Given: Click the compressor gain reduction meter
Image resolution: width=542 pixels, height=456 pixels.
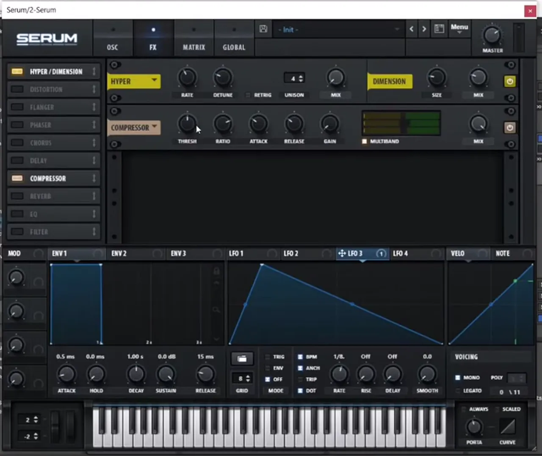Looking at the screenshot, I should tap(401, 123).
